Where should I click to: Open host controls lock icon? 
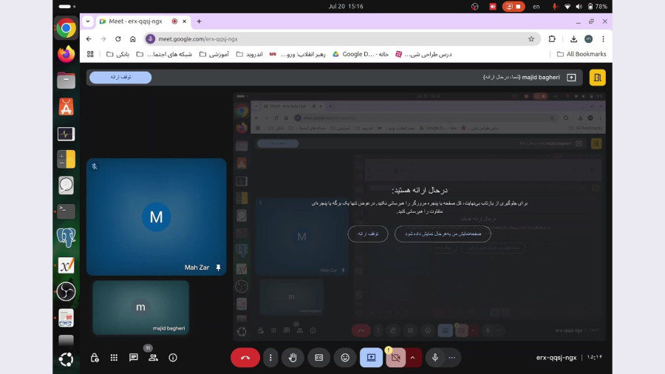point(95,358)
